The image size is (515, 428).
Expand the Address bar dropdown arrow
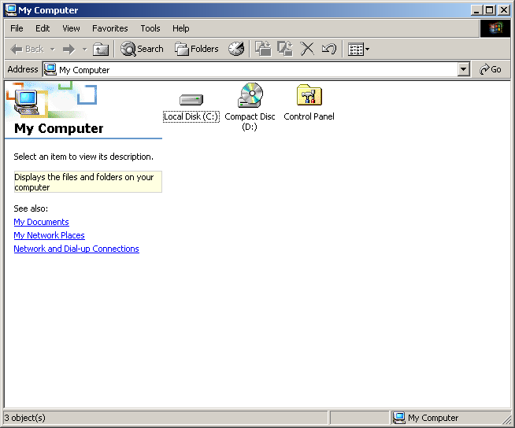click(464, 69)
